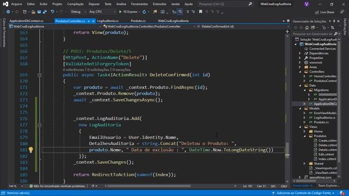This screenshot has width=349, height=196.
Task: Click the search icon in the top search box
Action: coord(250,4)
